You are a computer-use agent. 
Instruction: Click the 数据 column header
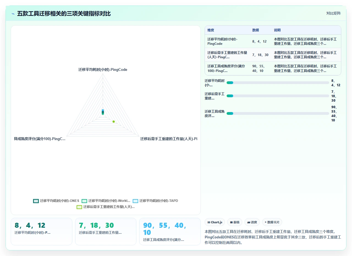point(255,30)
